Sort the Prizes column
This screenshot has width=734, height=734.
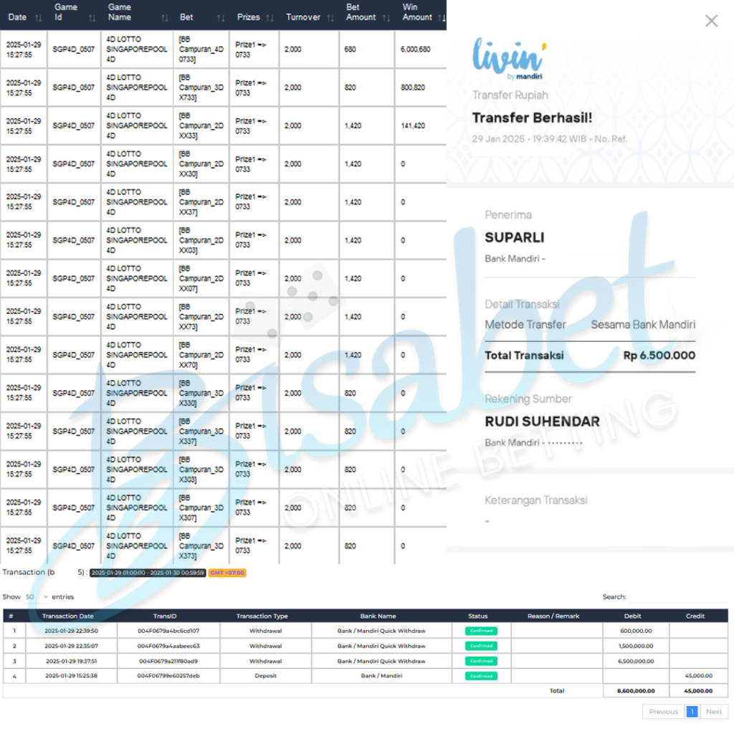pos(270,17)
